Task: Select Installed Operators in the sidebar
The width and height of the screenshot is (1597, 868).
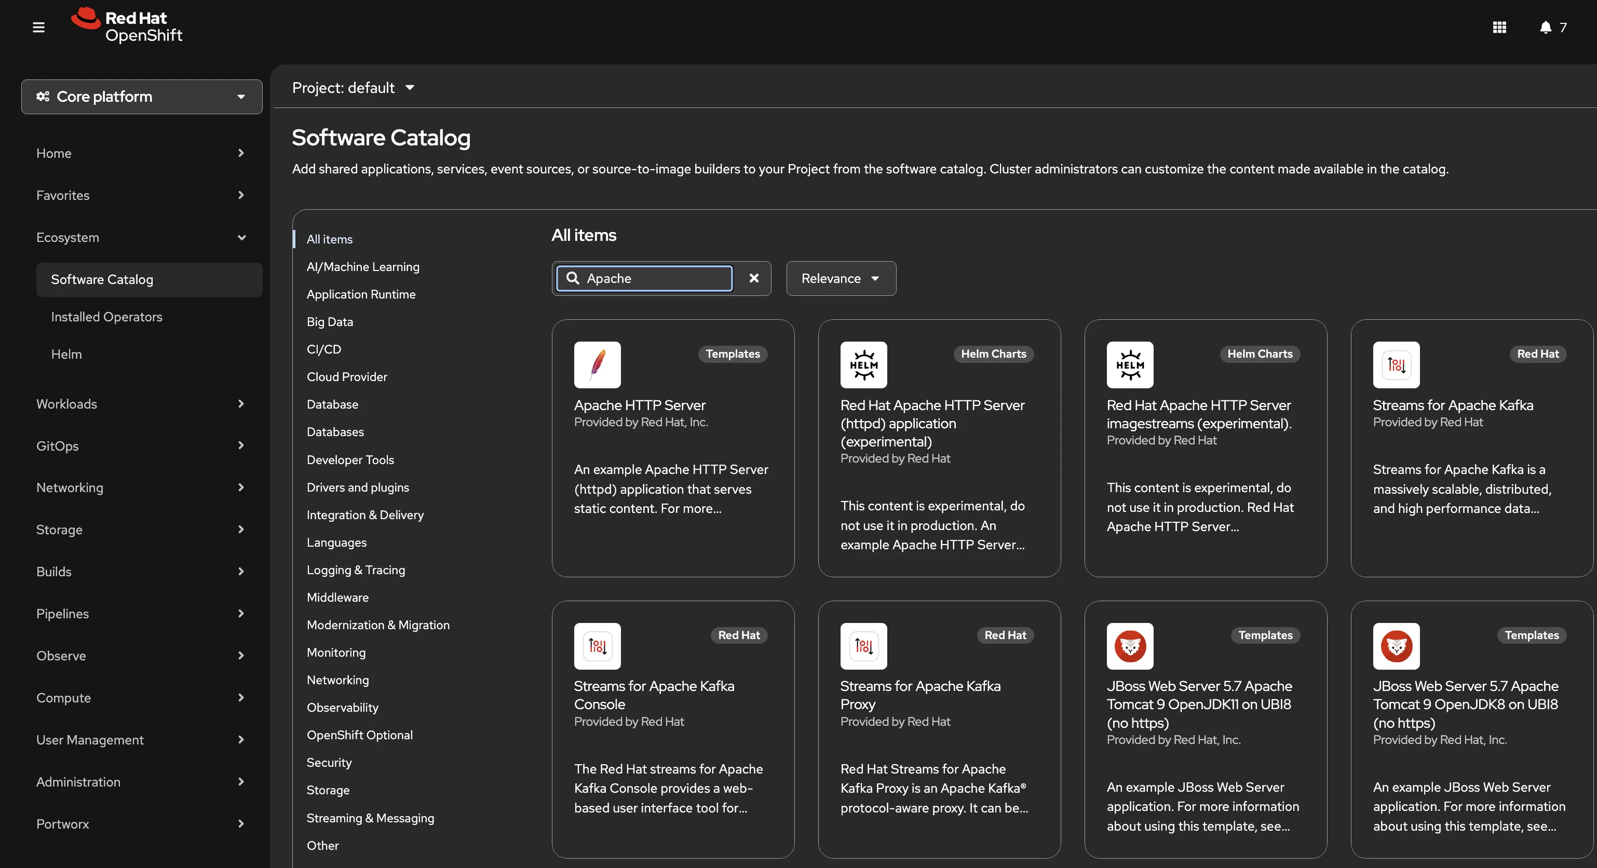Action: (x=106, y=317)
